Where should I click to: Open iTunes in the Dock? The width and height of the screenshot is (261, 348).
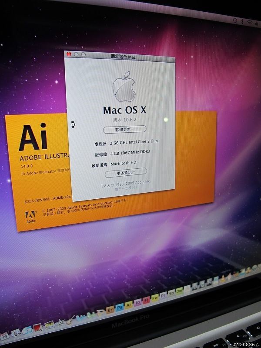click(x=27, y=330)
